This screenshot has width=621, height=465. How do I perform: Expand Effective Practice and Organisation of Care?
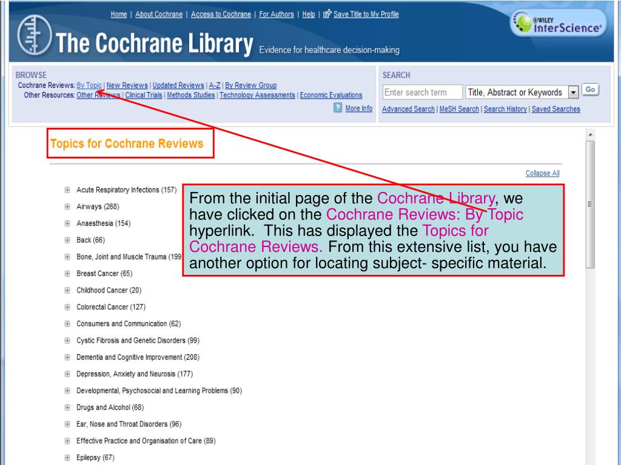pyautogui.click(x=67, y=441)
